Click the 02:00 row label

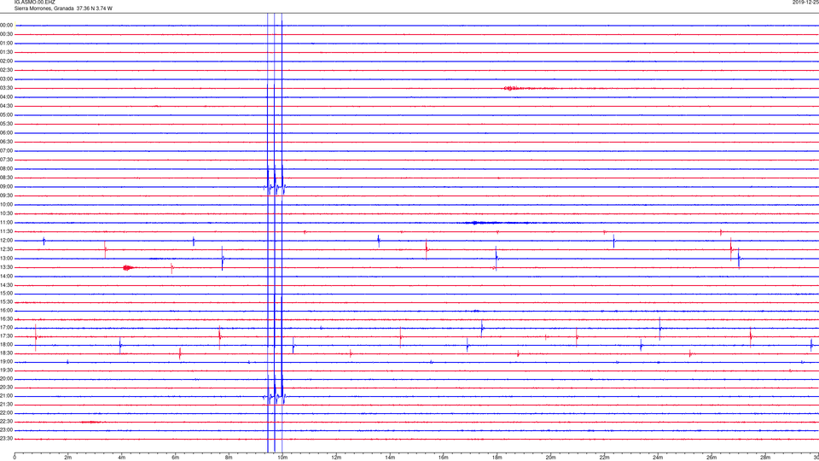(6, 61)
